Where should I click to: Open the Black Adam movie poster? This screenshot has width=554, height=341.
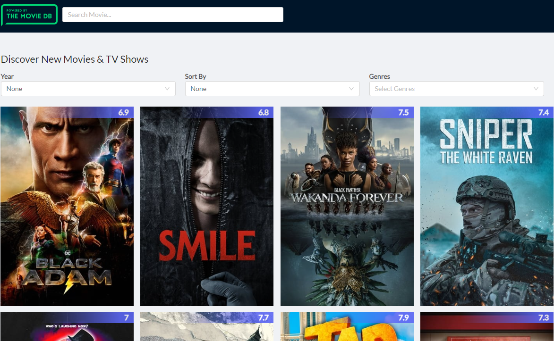(67, 207)
